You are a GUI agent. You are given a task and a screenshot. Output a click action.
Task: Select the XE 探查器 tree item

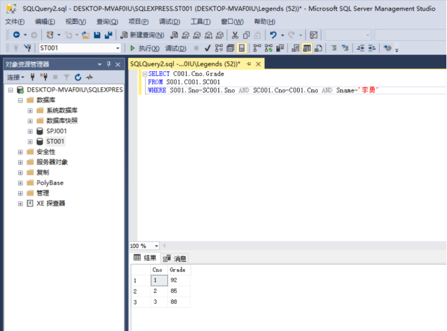(51, 203)
